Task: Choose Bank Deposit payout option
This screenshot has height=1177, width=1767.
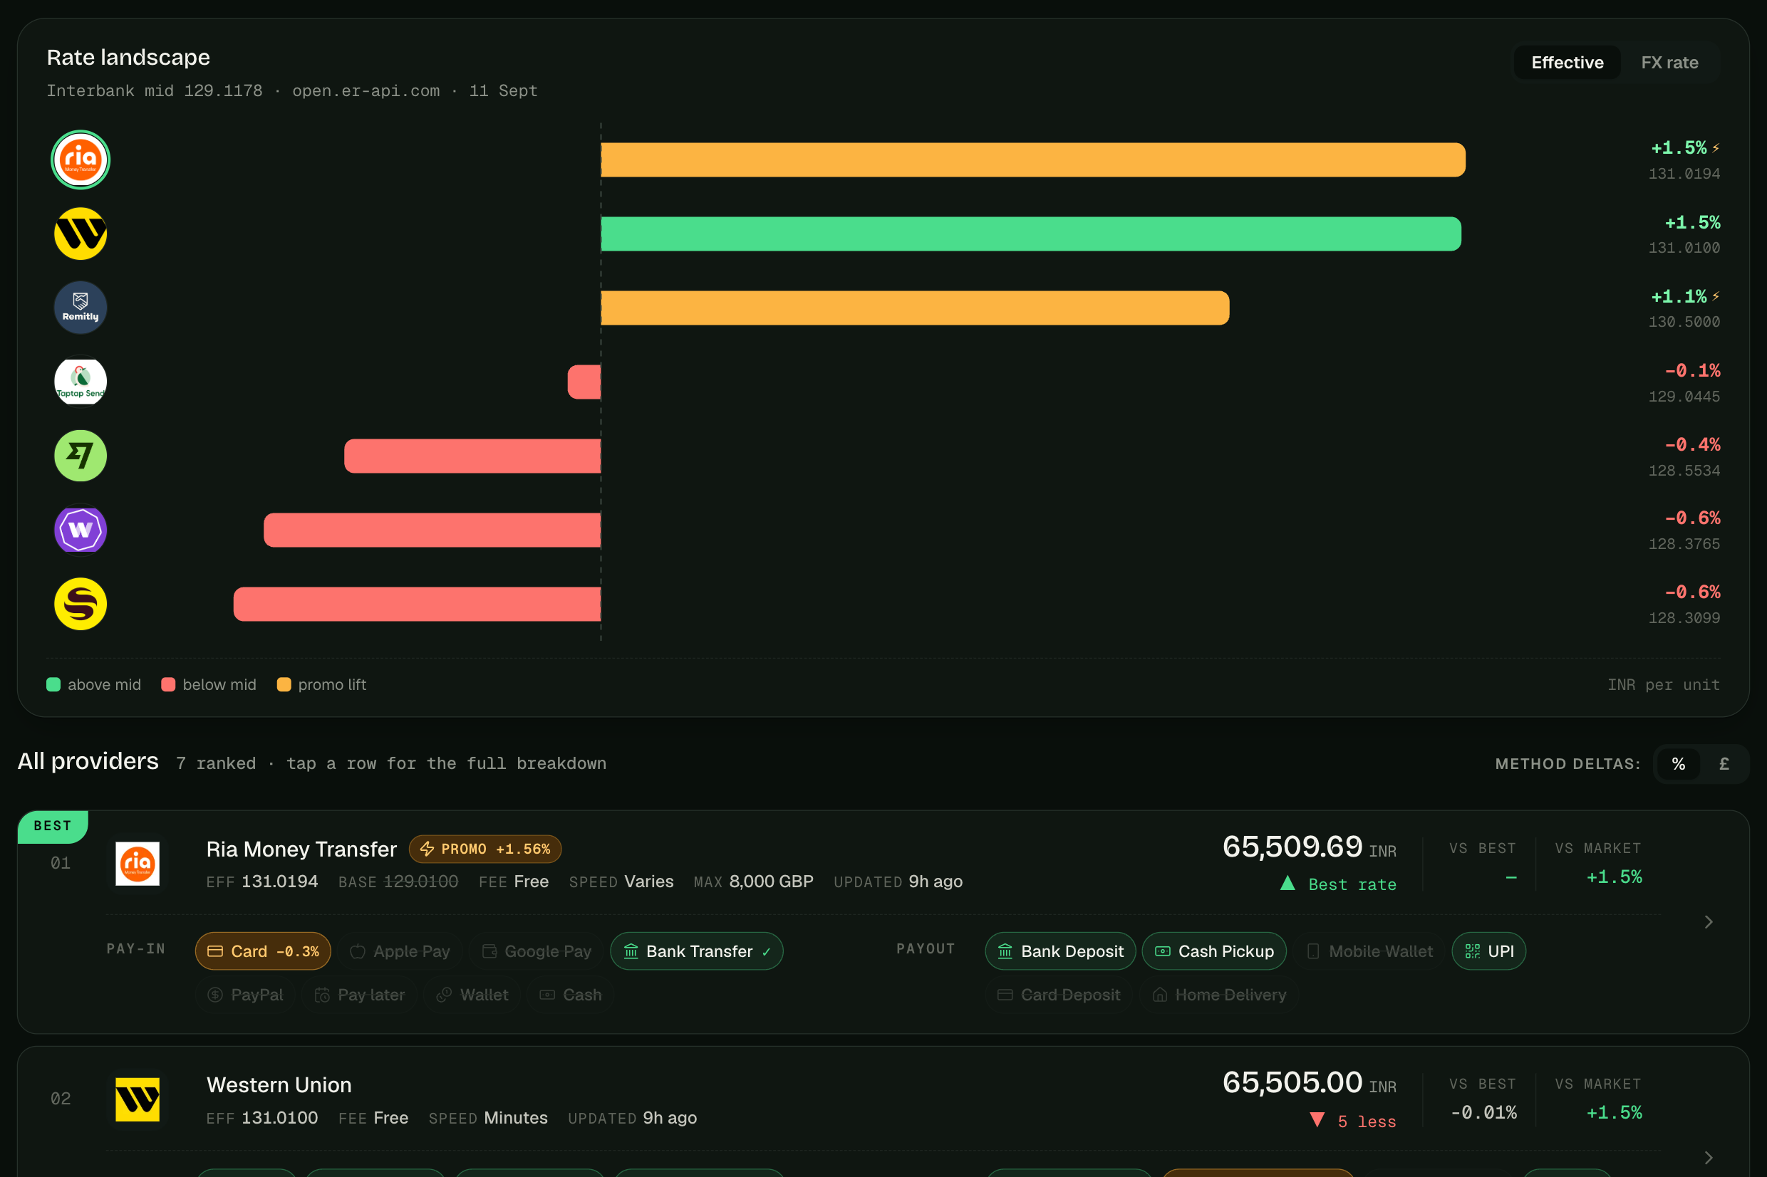Action: [1060, 951]
